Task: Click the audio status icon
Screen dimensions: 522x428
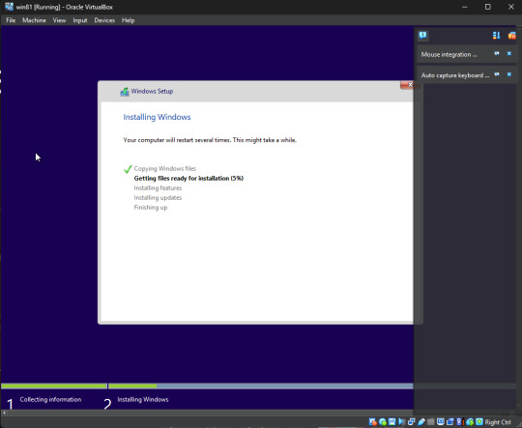Action: pyautogui.click(x=401, y=422)
